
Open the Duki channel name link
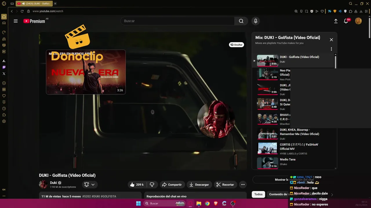tap(53, 183)
